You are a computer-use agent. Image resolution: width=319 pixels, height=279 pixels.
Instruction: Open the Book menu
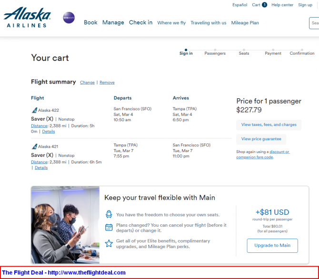[x=90, y=22]
